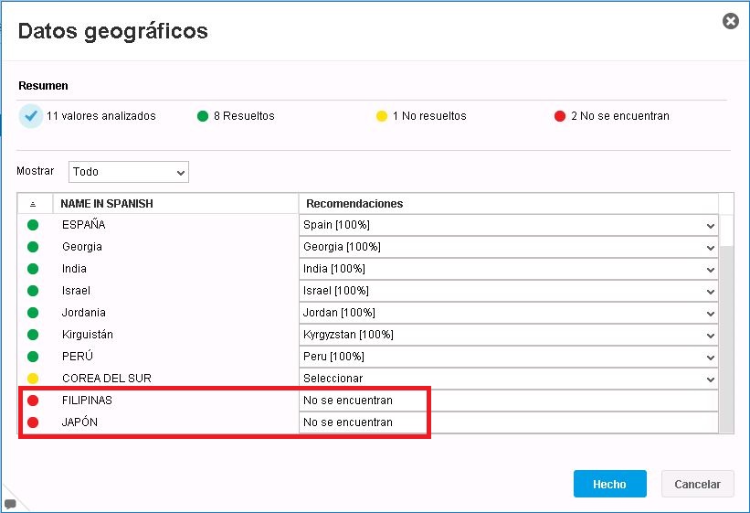Viewport: 750px width, 513px height.
Task: Click the yellow status dot for COREA DEL SUR
Action: point(33,379)
